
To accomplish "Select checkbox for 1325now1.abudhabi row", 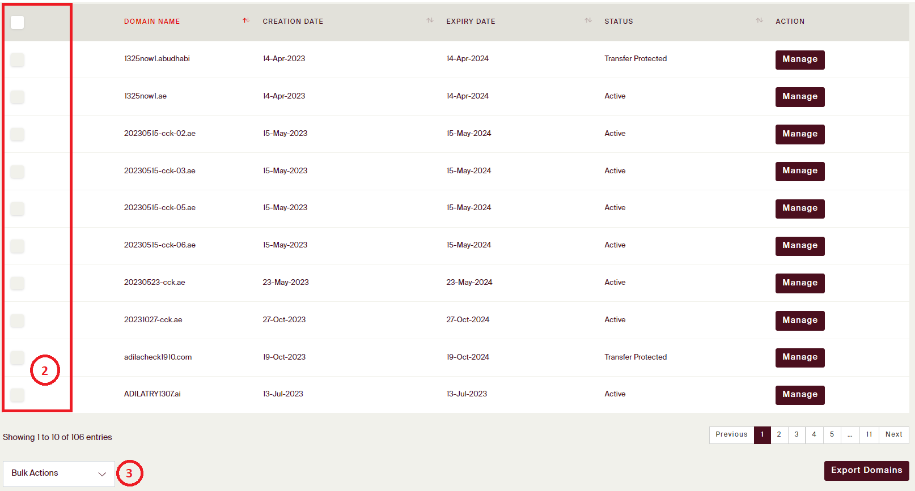I will (18, 59).
